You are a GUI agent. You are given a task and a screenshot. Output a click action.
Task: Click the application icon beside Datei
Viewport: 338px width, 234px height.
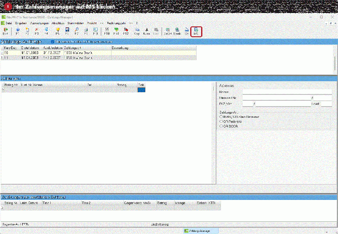3,23
